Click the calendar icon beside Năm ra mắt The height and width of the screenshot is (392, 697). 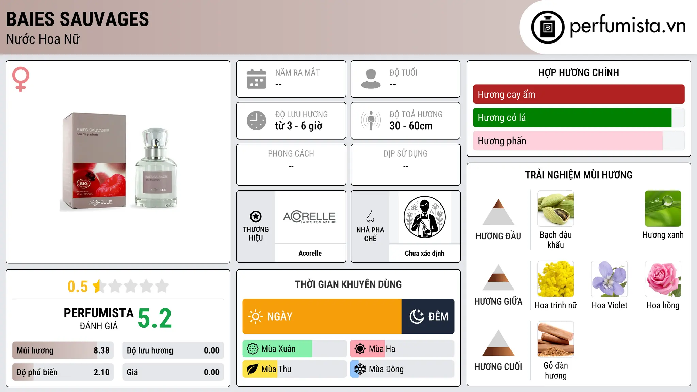(x=257, y=79)
